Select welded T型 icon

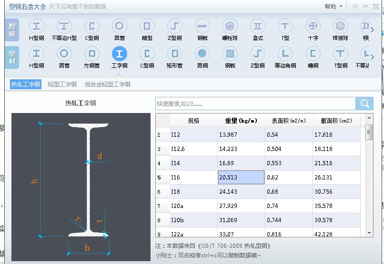285,26
